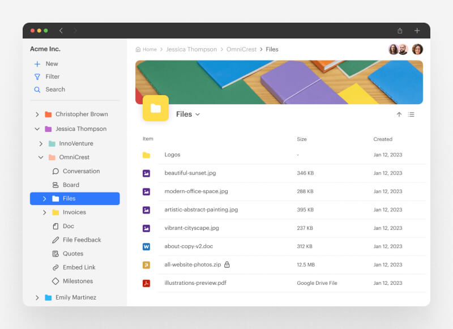Image resolution: width=453 pixels, height=329 pixels.
Task: Click the Search button label
Action: tap(55, 89)
